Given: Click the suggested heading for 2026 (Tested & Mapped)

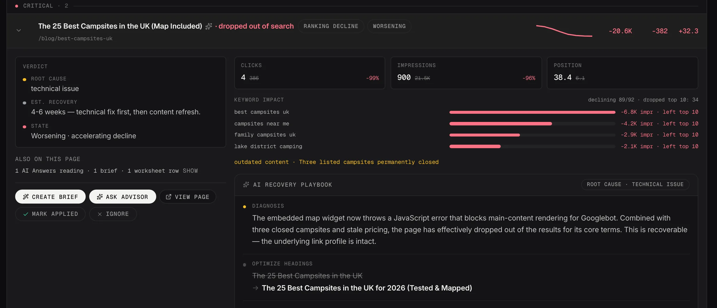Looking at the screenshot, I should (x=367, y=288).
